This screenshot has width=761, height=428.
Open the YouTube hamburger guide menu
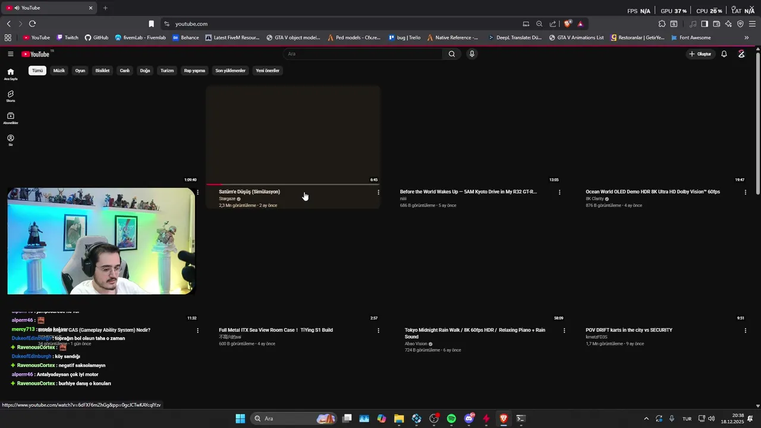pos(10,54)
